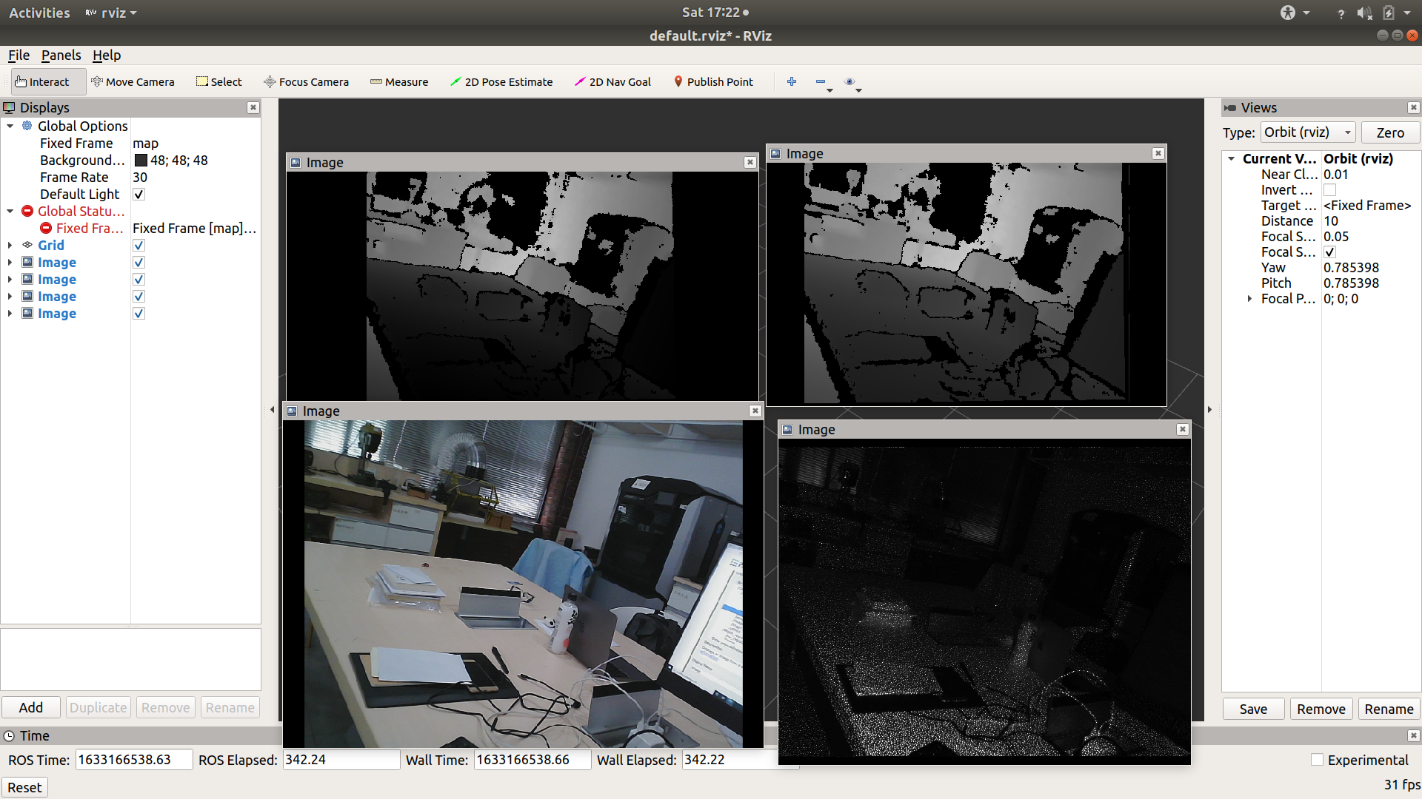Collapse the Views panel with right arrow

1209,410
